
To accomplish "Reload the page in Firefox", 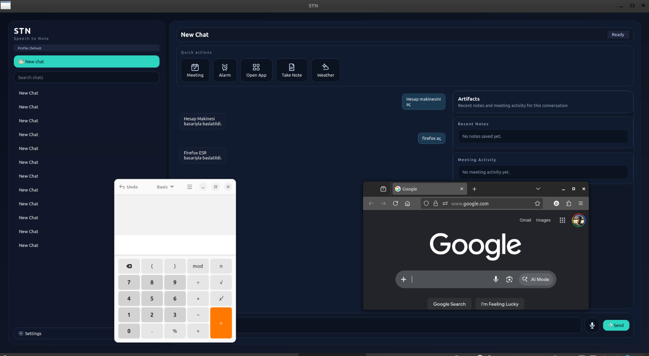I will pos(395,204).
